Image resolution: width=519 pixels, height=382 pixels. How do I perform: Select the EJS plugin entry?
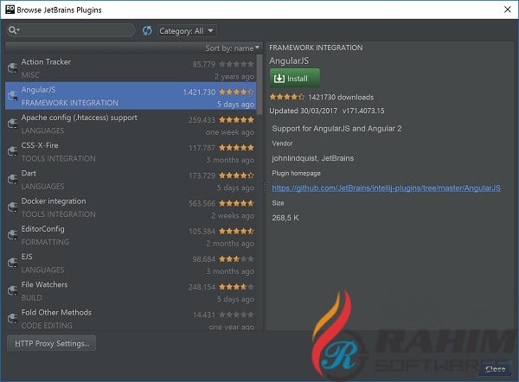131,264
